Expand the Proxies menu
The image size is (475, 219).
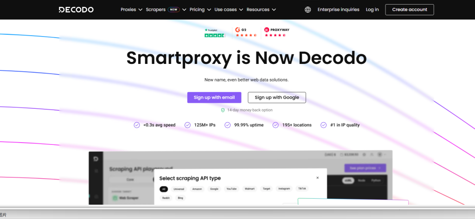click(131, 10)
